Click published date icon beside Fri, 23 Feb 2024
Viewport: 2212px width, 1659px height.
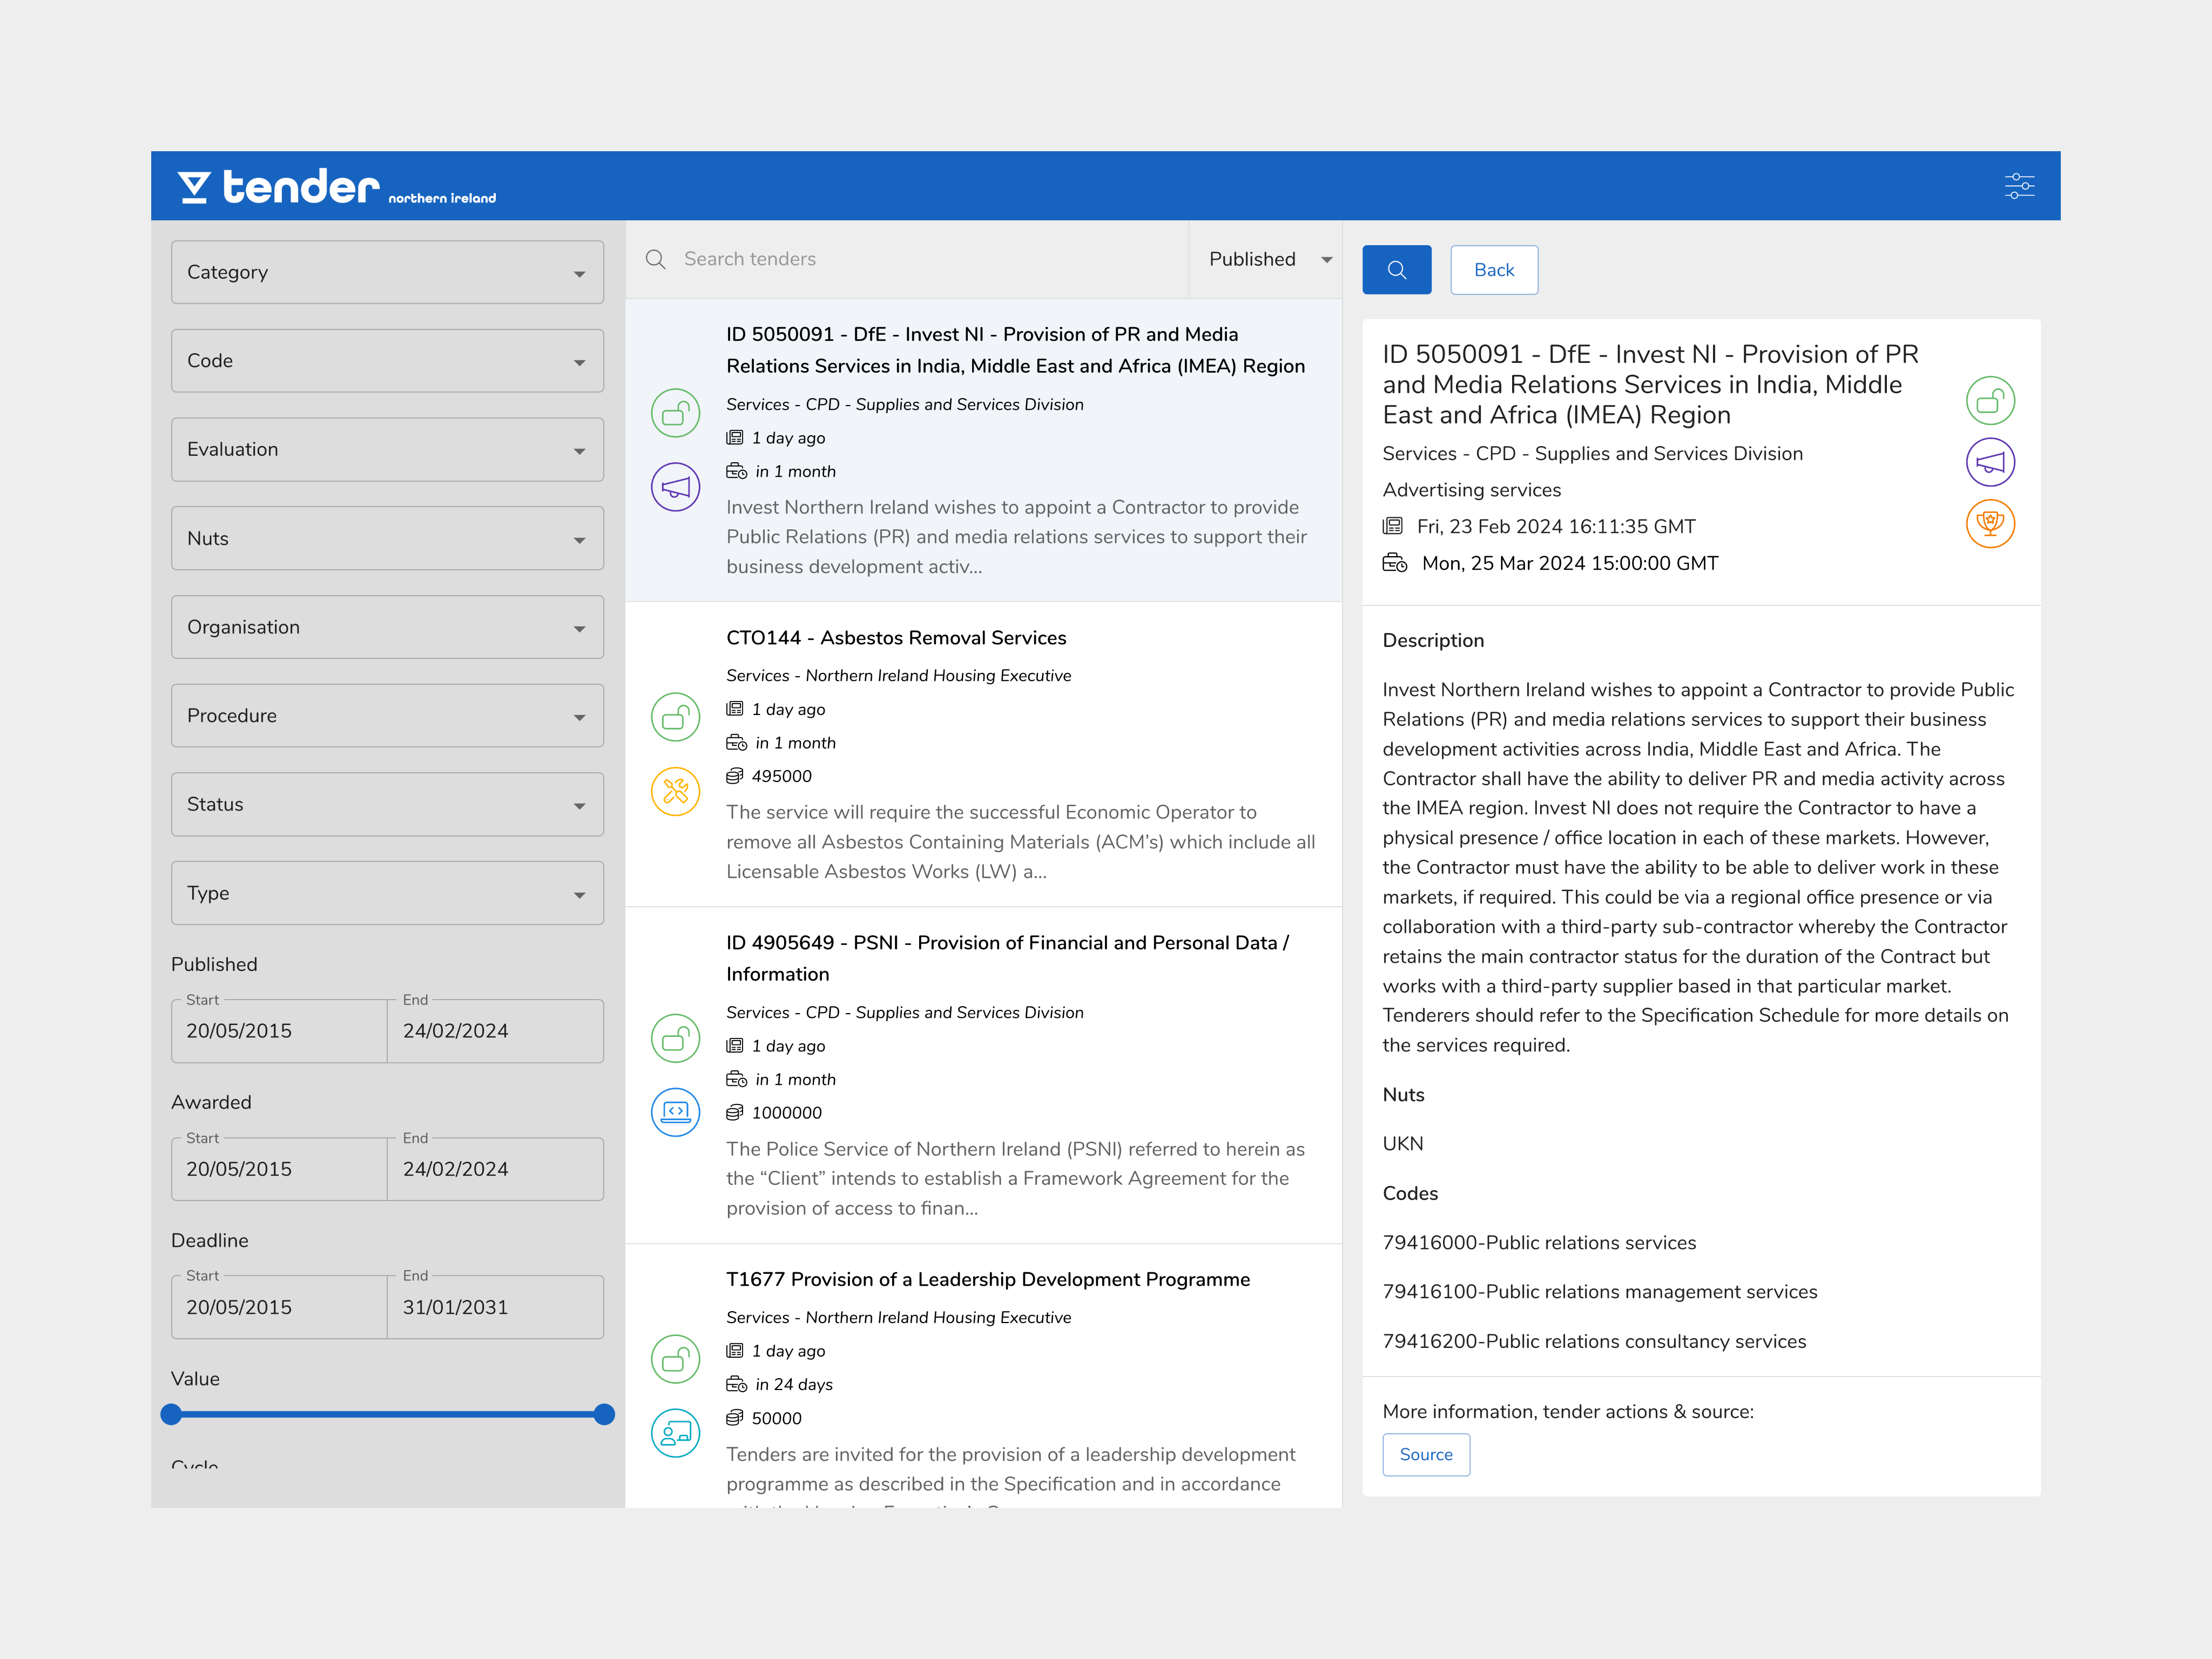click(1392, 526)
